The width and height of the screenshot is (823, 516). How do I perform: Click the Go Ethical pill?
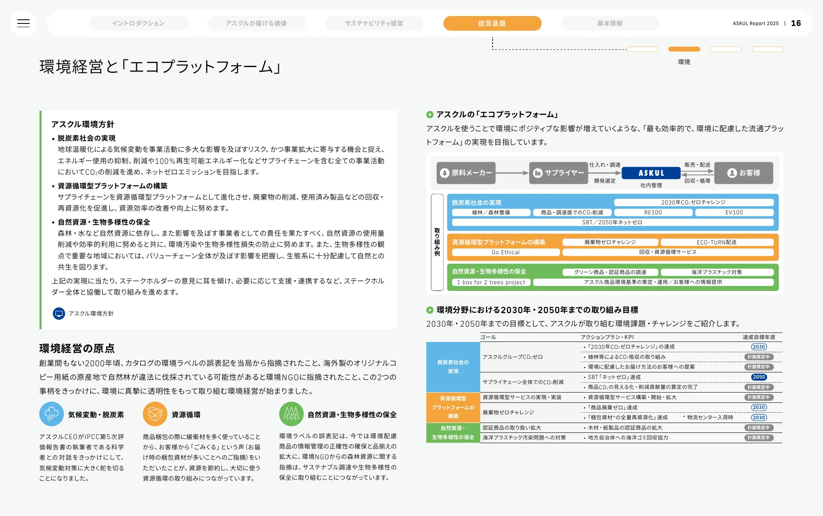click(506, 252)
